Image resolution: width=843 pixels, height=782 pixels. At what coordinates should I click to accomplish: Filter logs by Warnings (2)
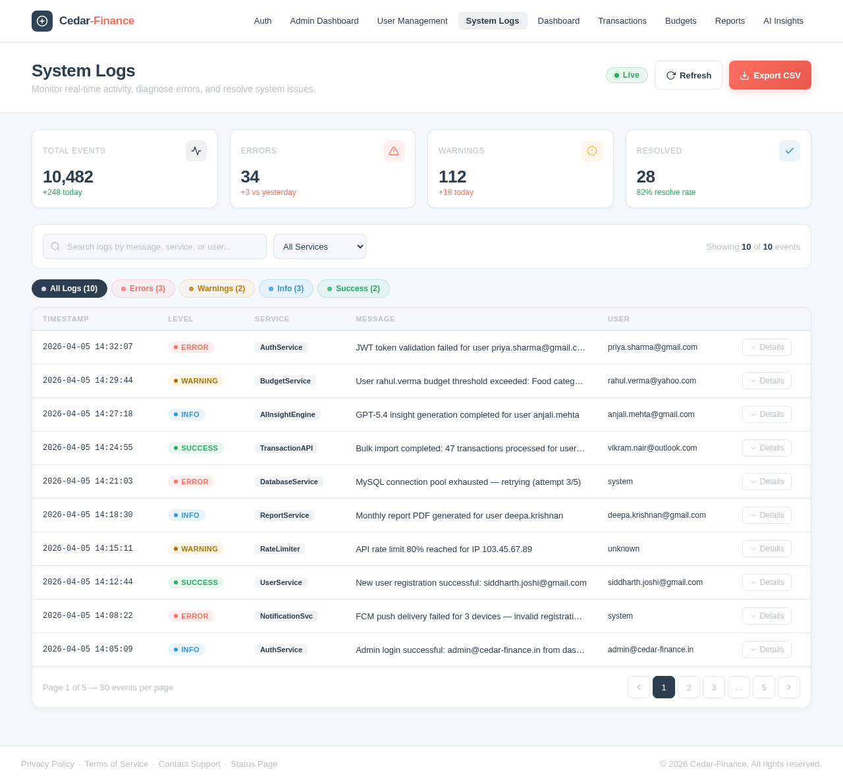(x=217, y=289)
